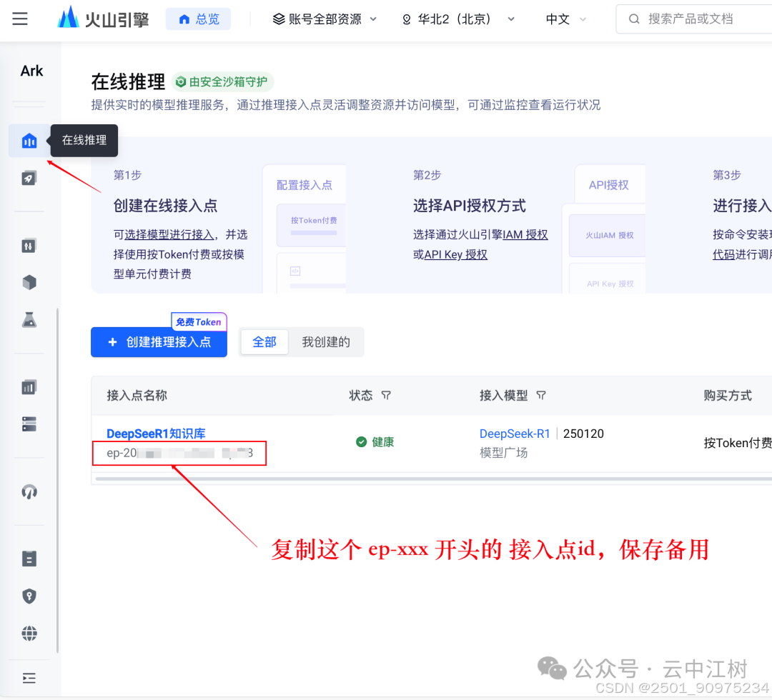Click the 购买方式 column header
This screenshot has height=700, width=772.
pos(727,396)
